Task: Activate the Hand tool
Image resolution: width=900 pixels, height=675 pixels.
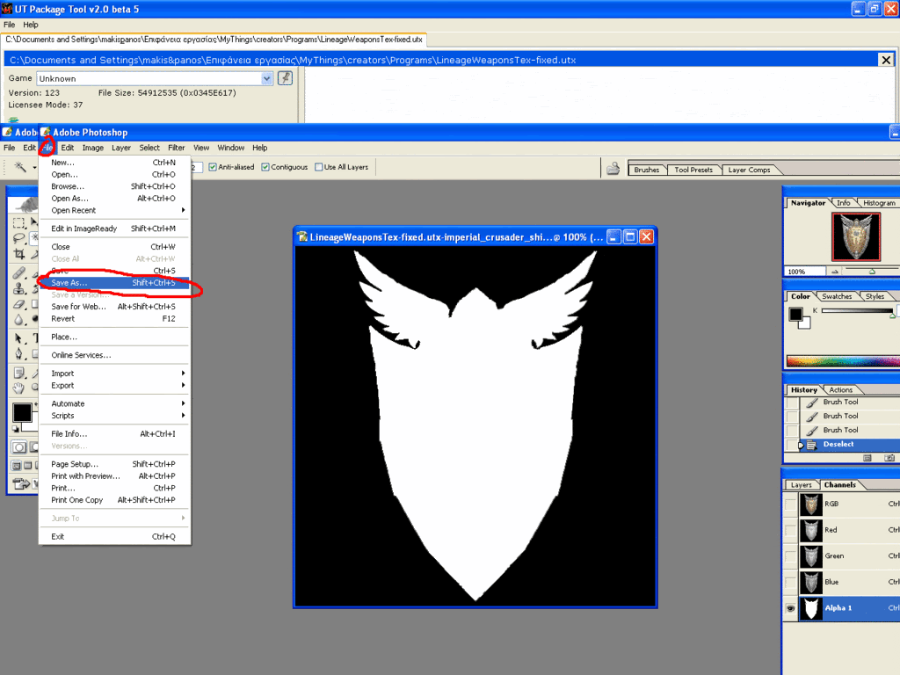Action: pyautogui.click(x=19, y=387)
